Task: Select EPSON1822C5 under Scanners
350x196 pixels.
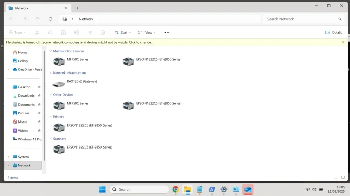Action: click(x=83, y=150)
